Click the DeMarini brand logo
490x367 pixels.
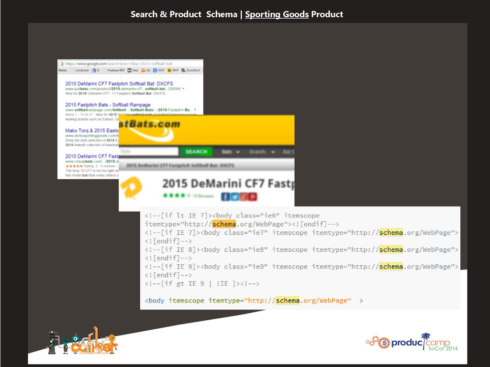pyautogui.click(x=131, y=187)
